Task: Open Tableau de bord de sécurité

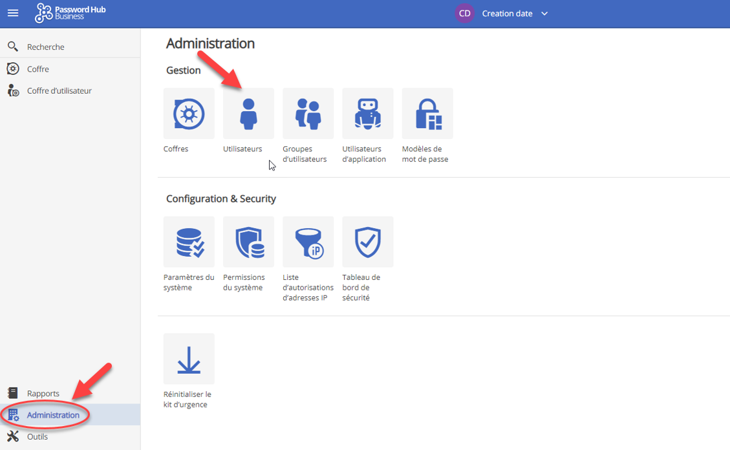Action: point(367,242)
